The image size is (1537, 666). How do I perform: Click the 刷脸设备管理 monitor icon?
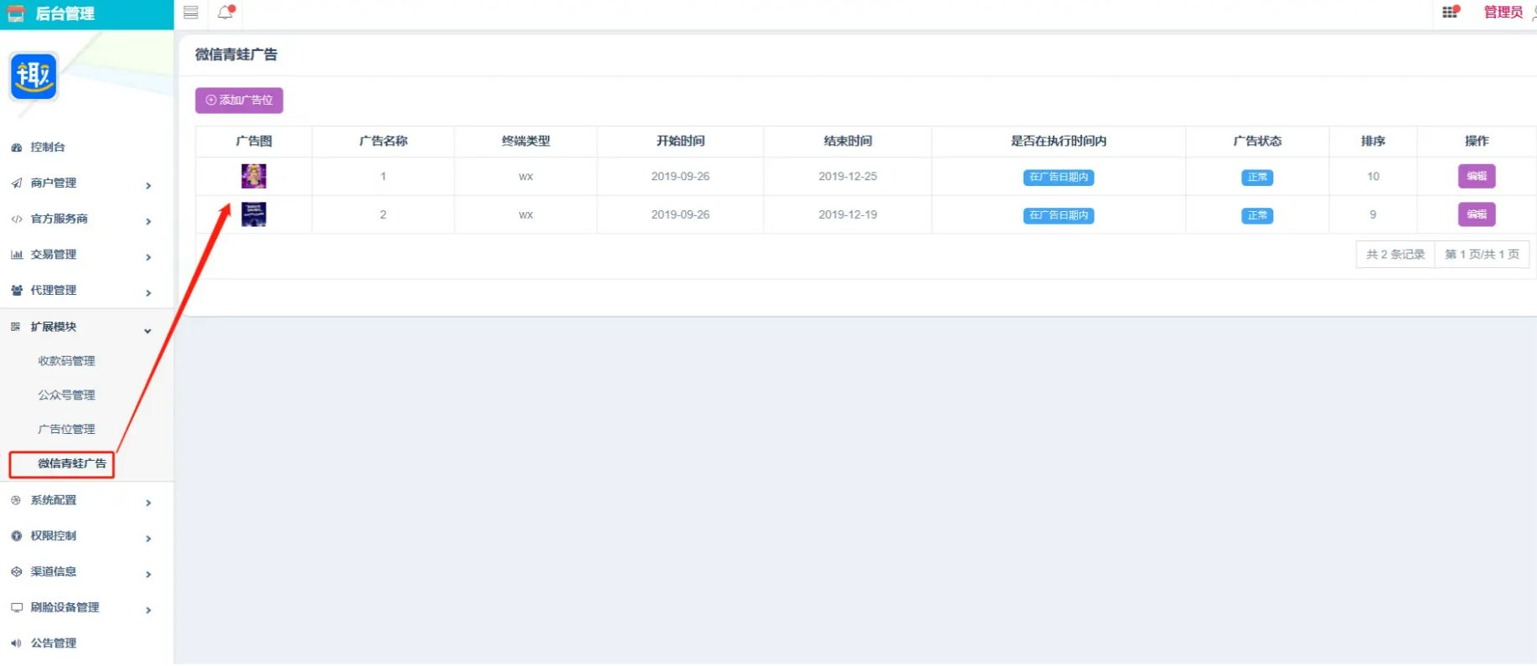pyautogui.click(x=16, y=607)
